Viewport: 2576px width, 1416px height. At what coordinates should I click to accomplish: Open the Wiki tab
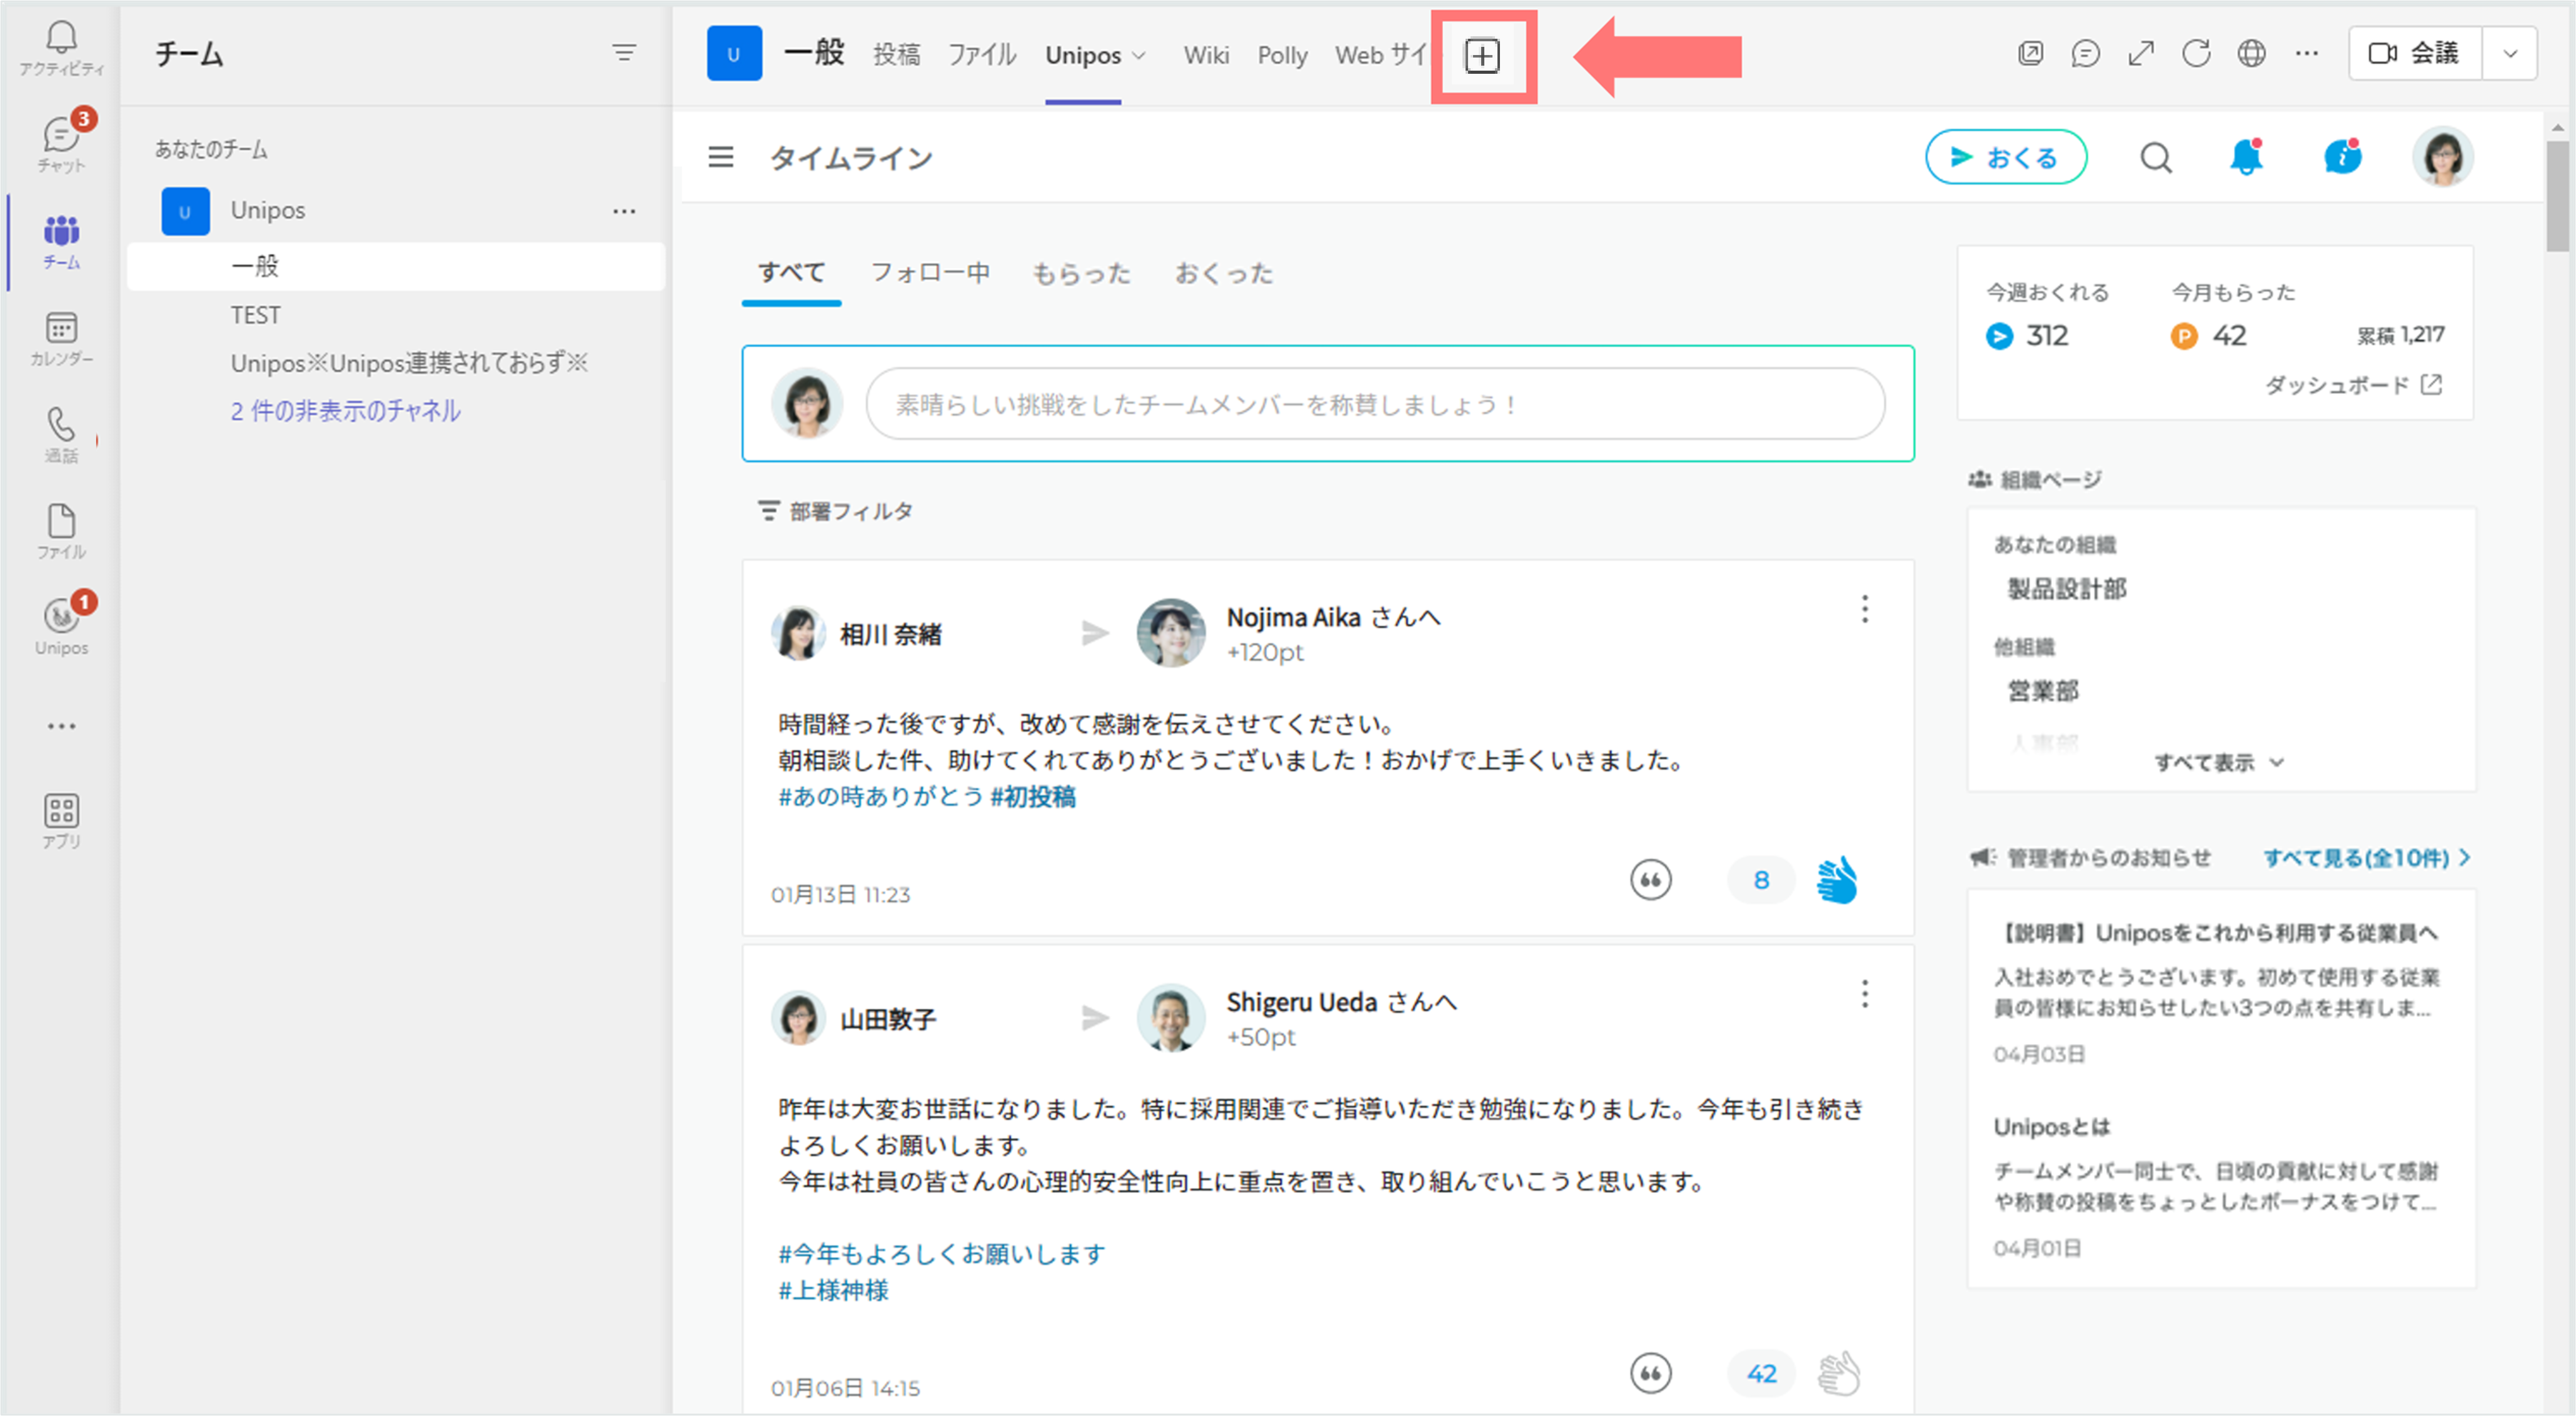click(x=1206, y=55)
